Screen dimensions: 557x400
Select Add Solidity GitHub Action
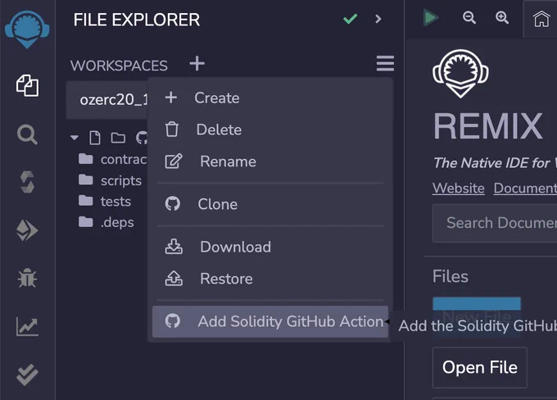pos(270,321)
